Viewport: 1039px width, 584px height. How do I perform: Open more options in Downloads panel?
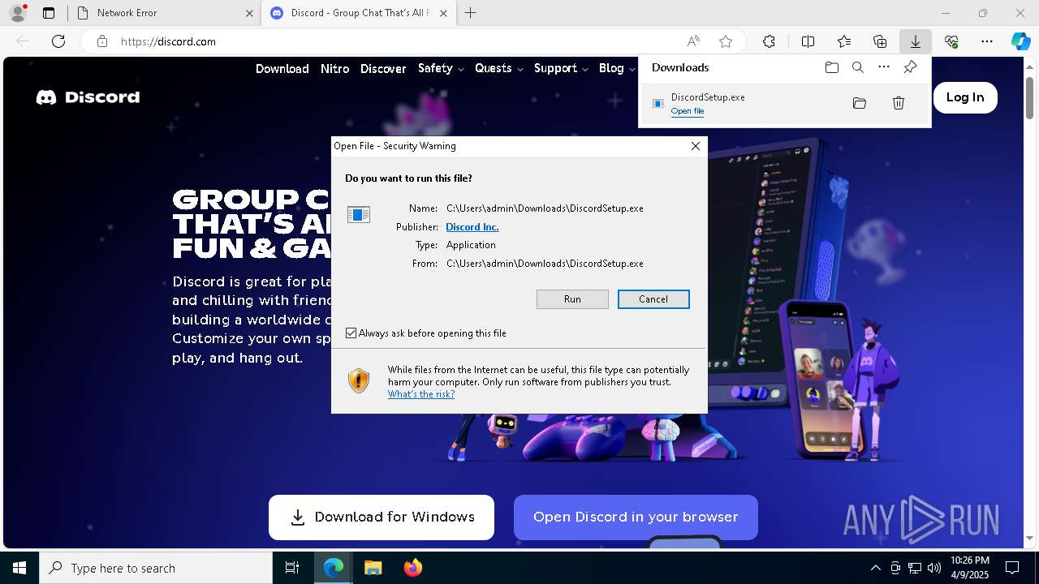[884, 67]
